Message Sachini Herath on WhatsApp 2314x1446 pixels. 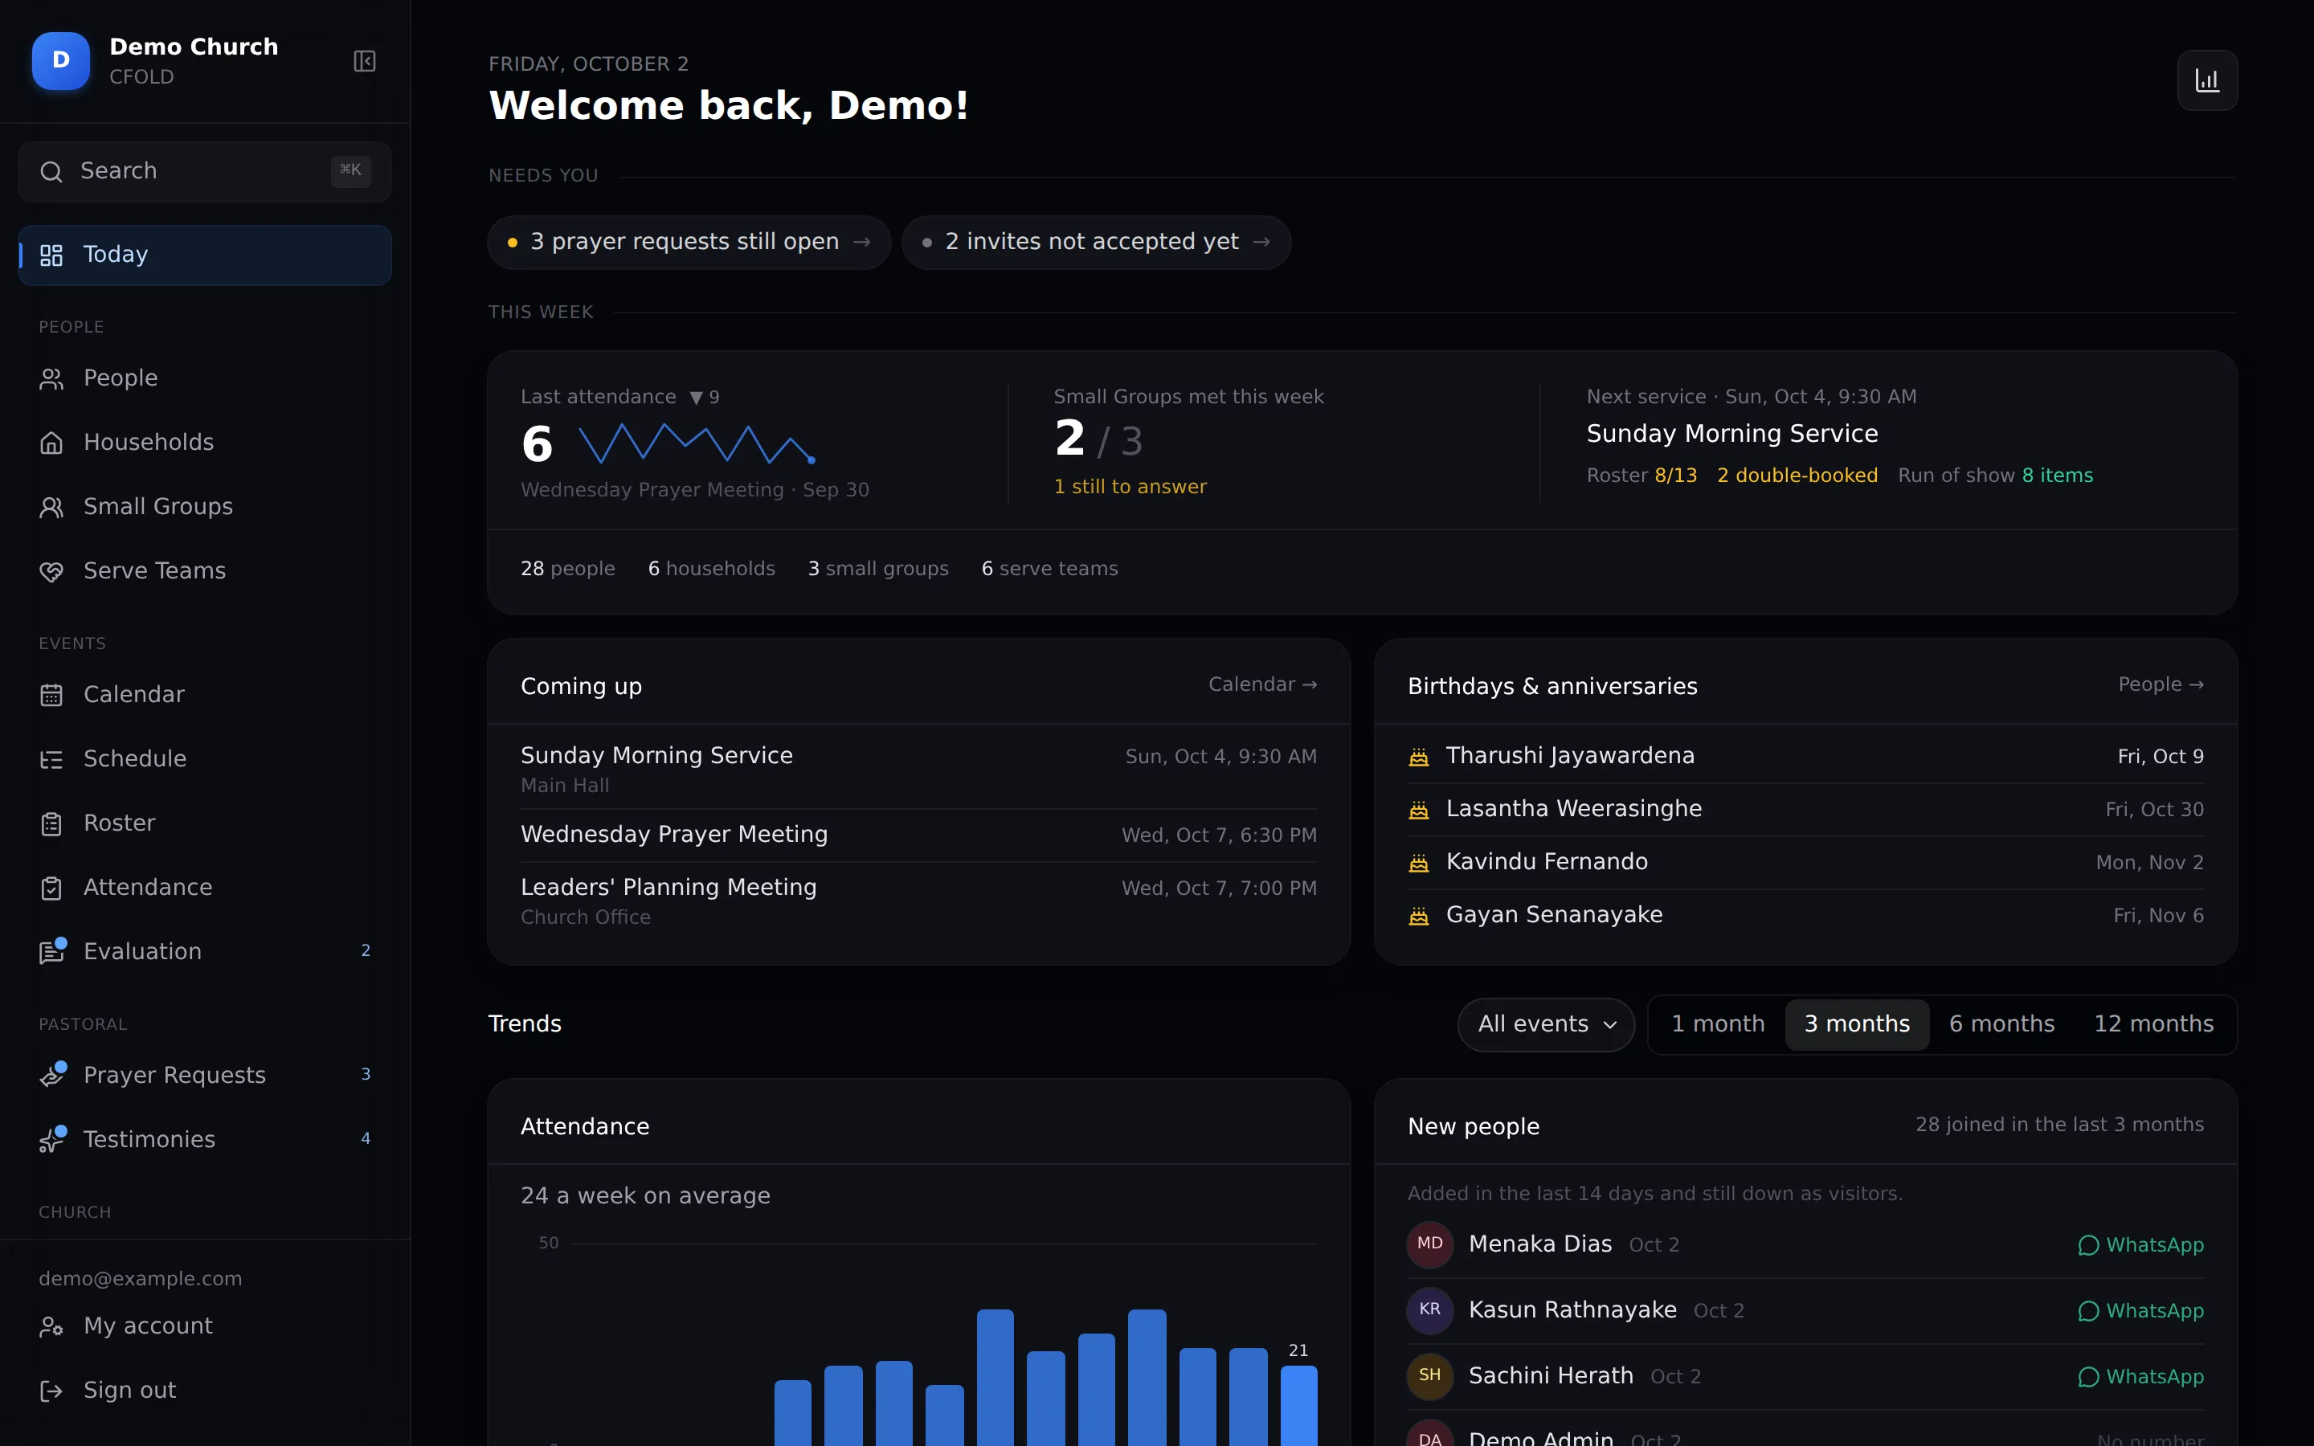2141,1377
